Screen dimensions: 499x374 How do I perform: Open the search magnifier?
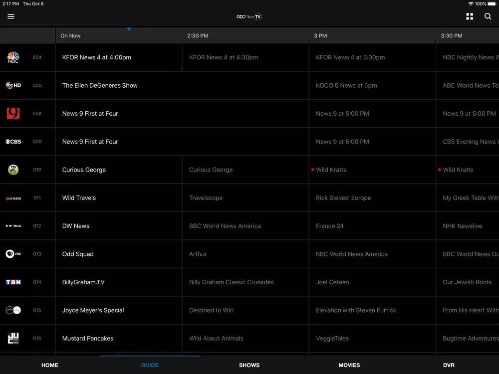(488, 16)
